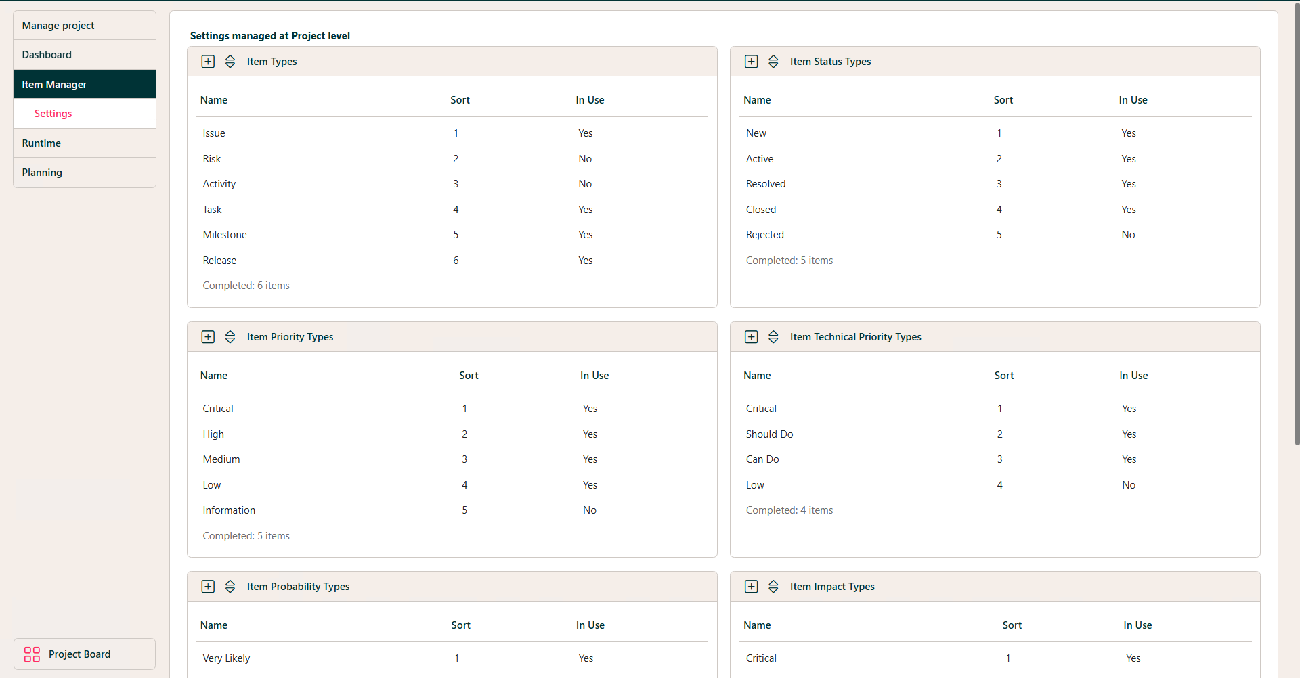Screen dimensions: 1300x678
Task: Click the Runtime sidebar entry
Action: coord(41,143)
